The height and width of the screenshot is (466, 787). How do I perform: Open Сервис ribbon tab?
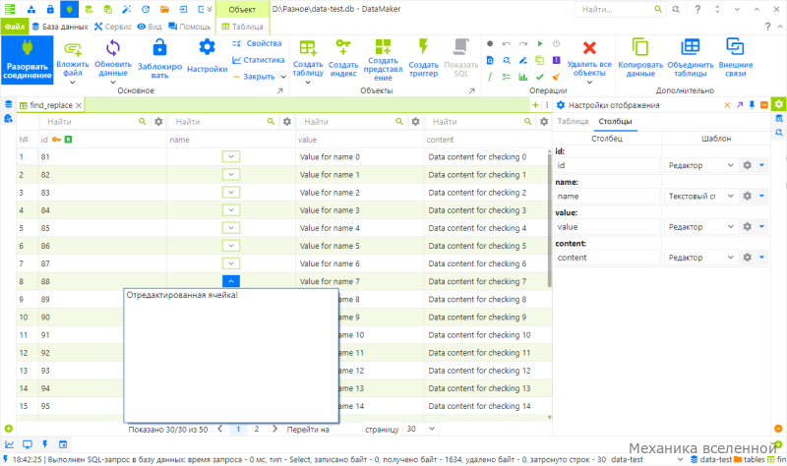113,27
